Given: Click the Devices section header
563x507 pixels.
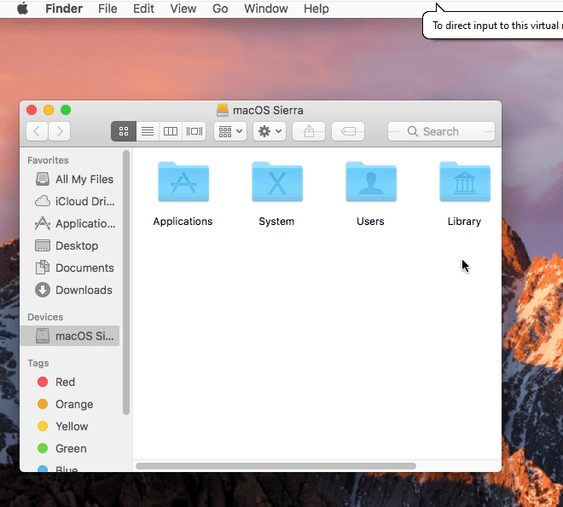Looking at the screenshot, I should (x=45, y=317).
